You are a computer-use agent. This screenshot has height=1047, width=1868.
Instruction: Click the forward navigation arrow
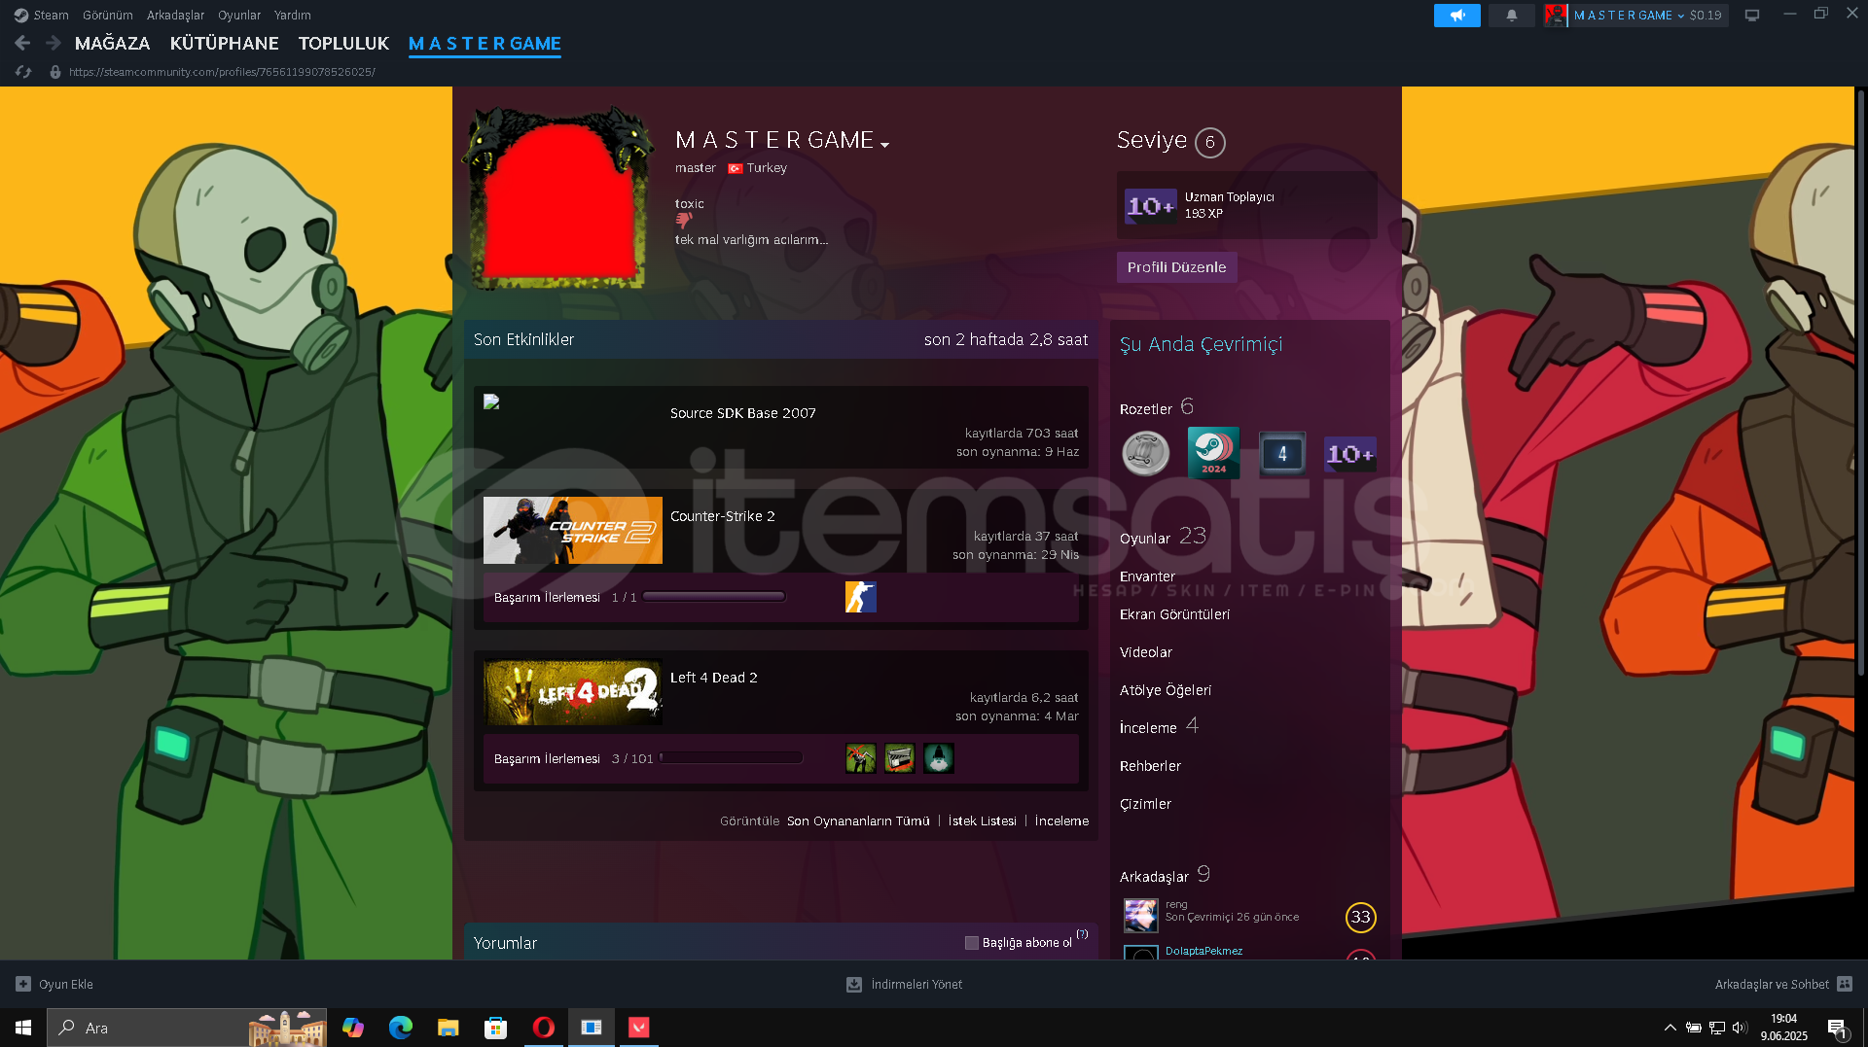tap(54, 43)
